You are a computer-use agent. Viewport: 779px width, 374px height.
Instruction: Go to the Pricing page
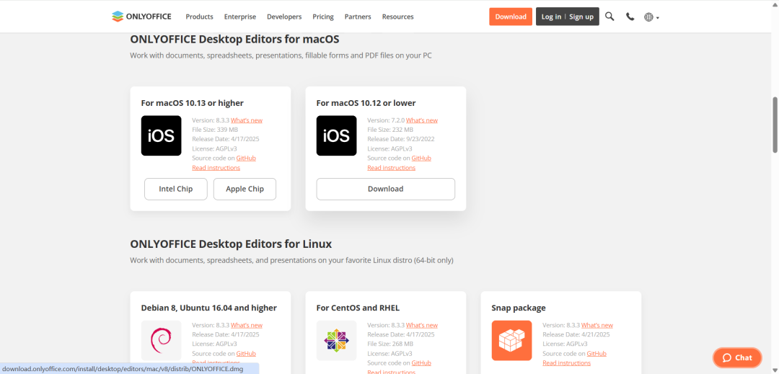[x=323, y=17]
